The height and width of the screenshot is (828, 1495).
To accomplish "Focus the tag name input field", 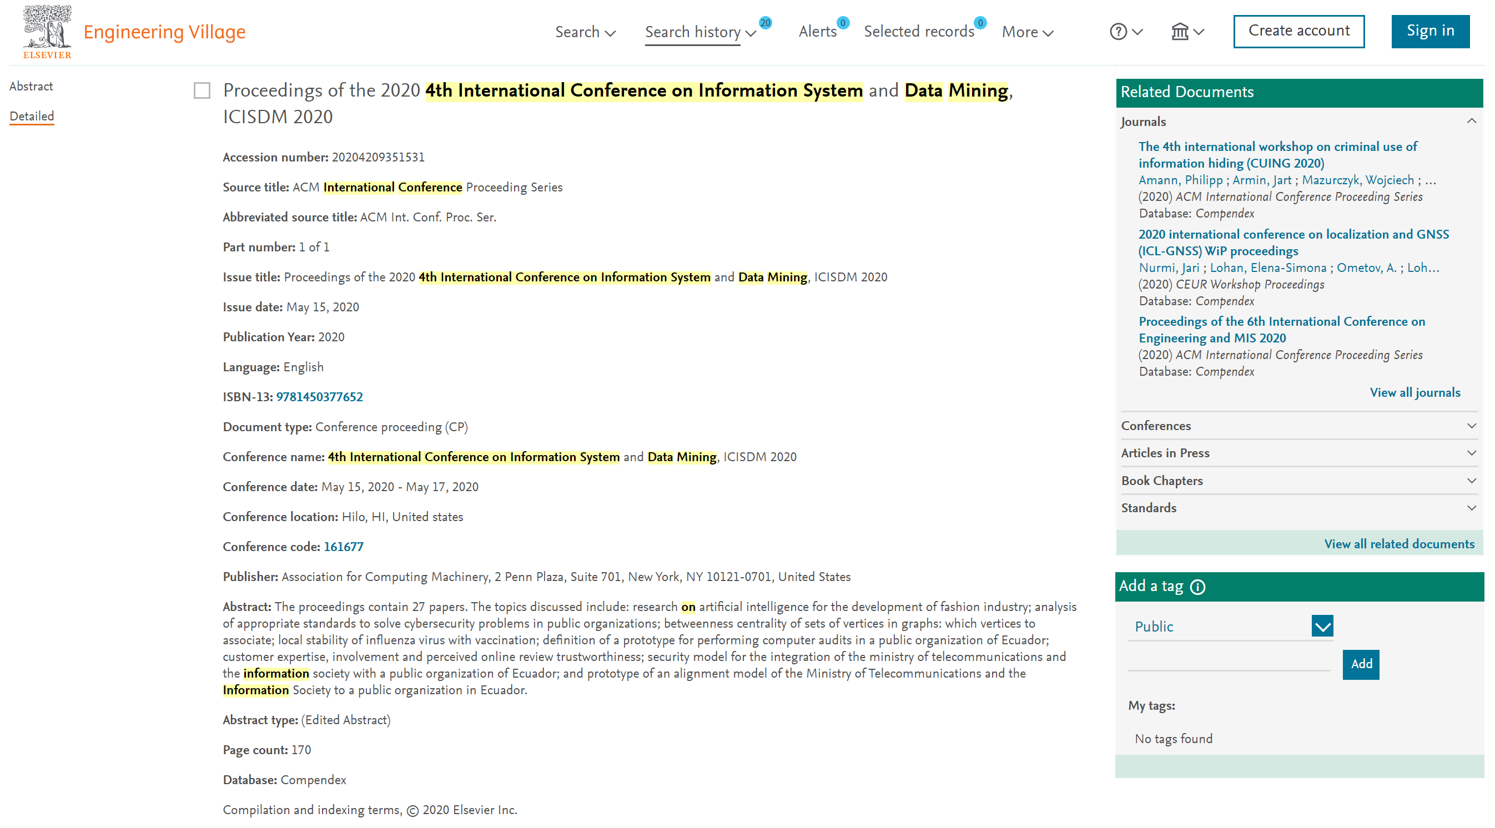I will (x=1229, y=661).
